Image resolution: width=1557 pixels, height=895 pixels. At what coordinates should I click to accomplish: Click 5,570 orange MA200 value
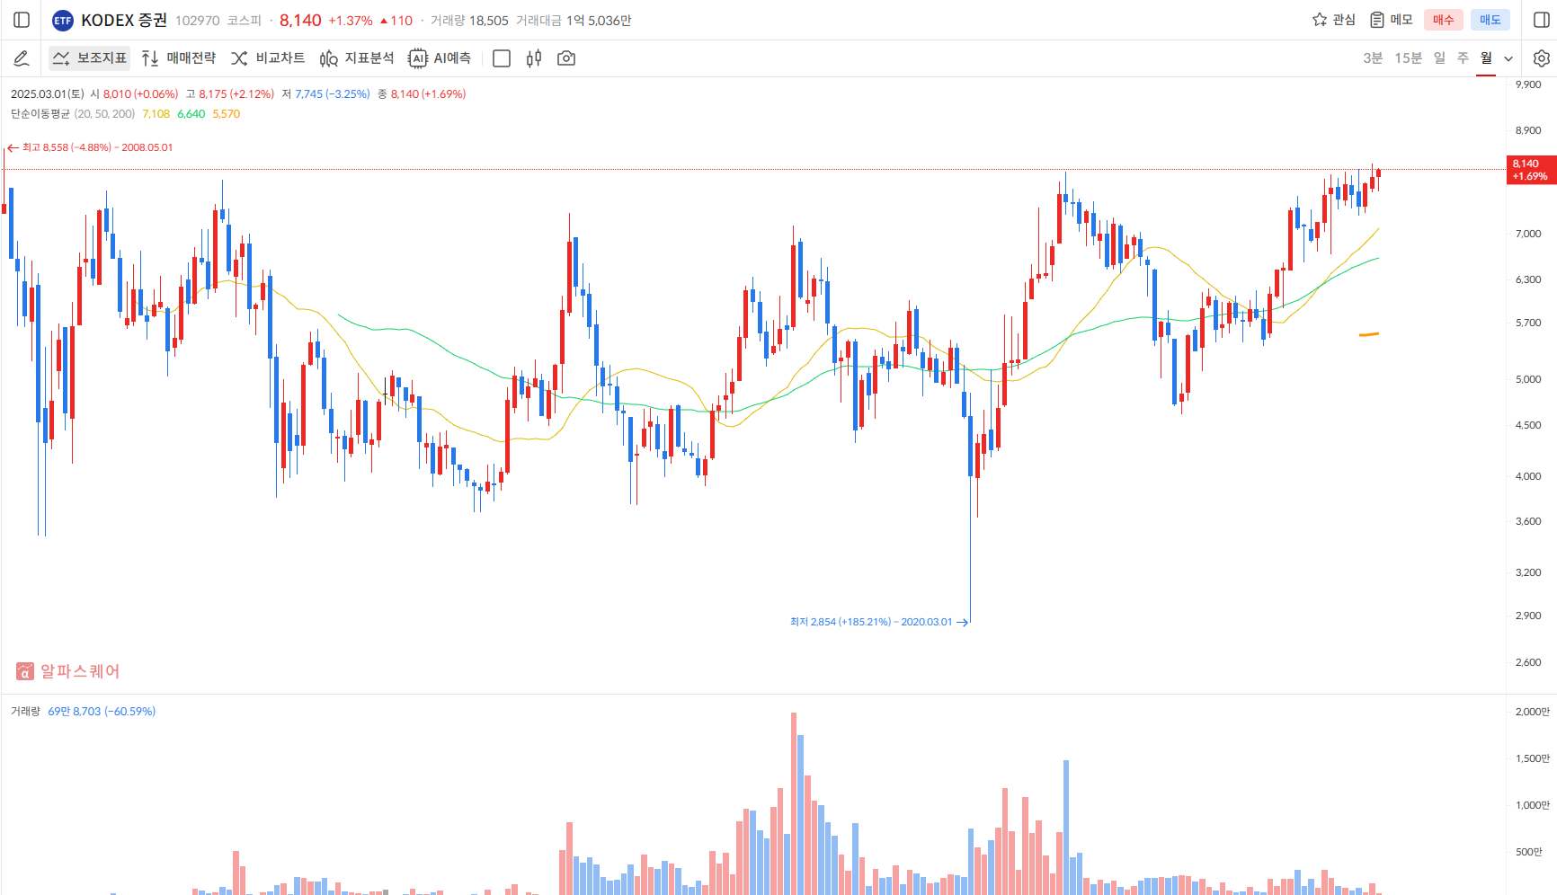[226, 114]
